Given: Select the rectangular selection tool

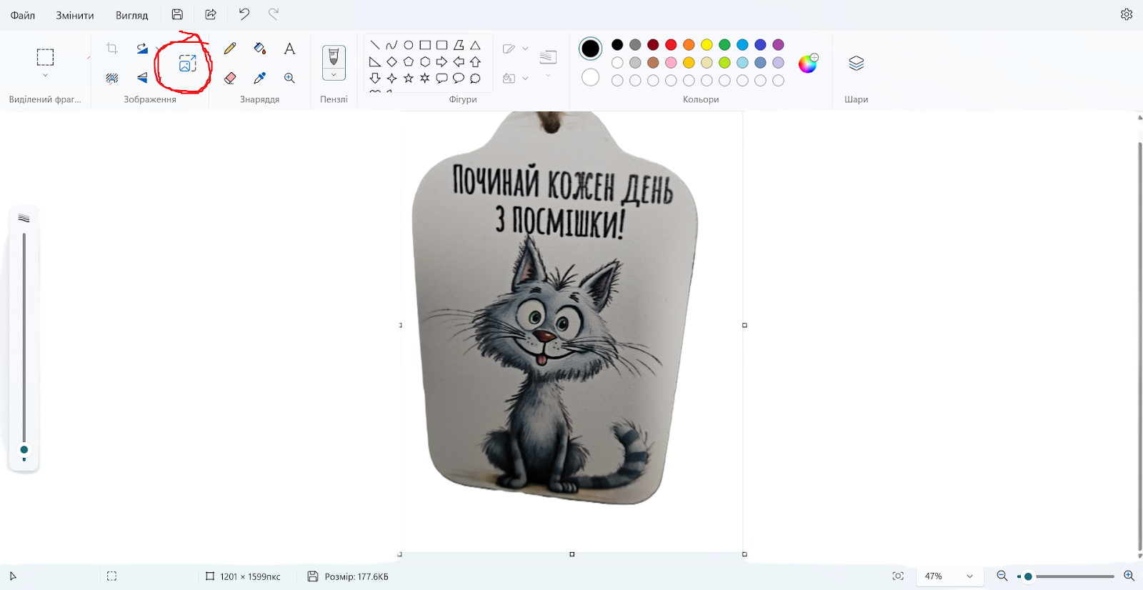Looking at the screenshot, I should coord(45,57).
